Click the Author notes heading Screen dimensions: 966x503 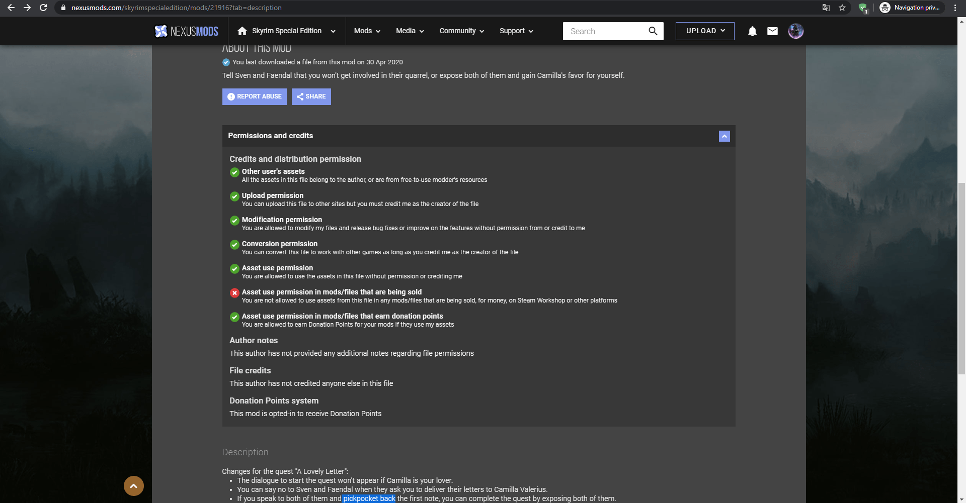tap(254, 341)
